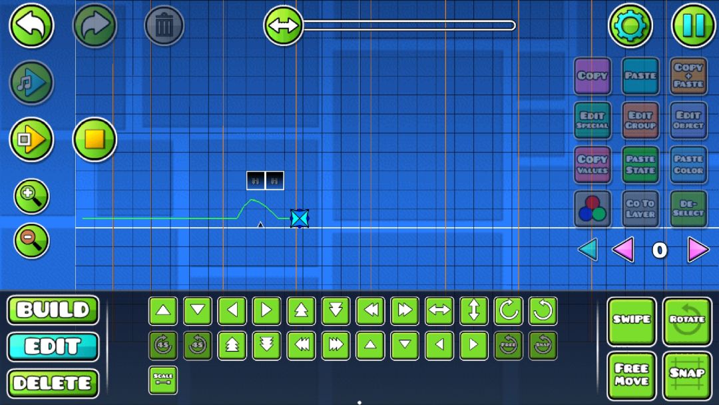Switch to the Delete tab

pyautogui.click(x=53, y=384)
